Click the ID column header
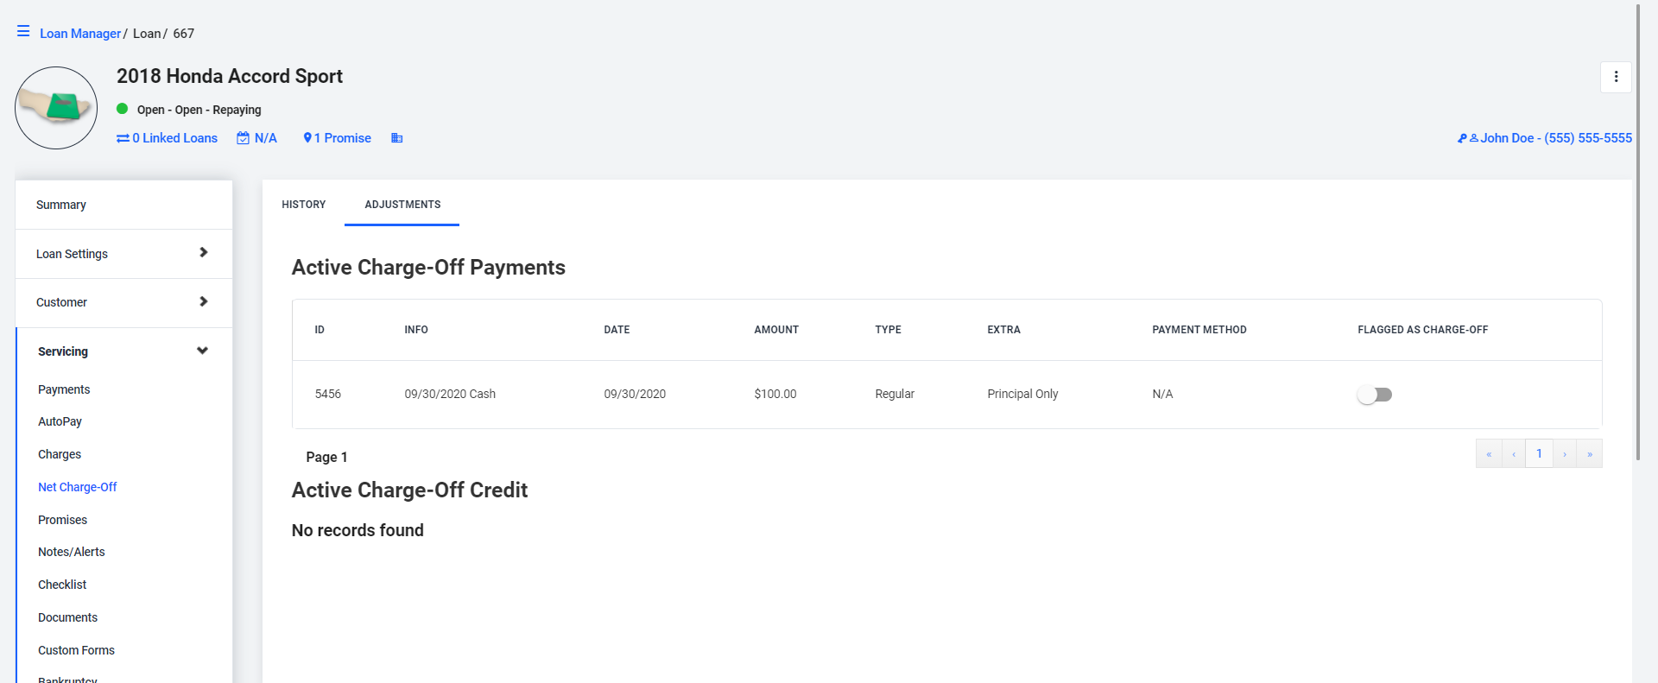This screenshot has width=1658, height=683. (x=320, y=330)
